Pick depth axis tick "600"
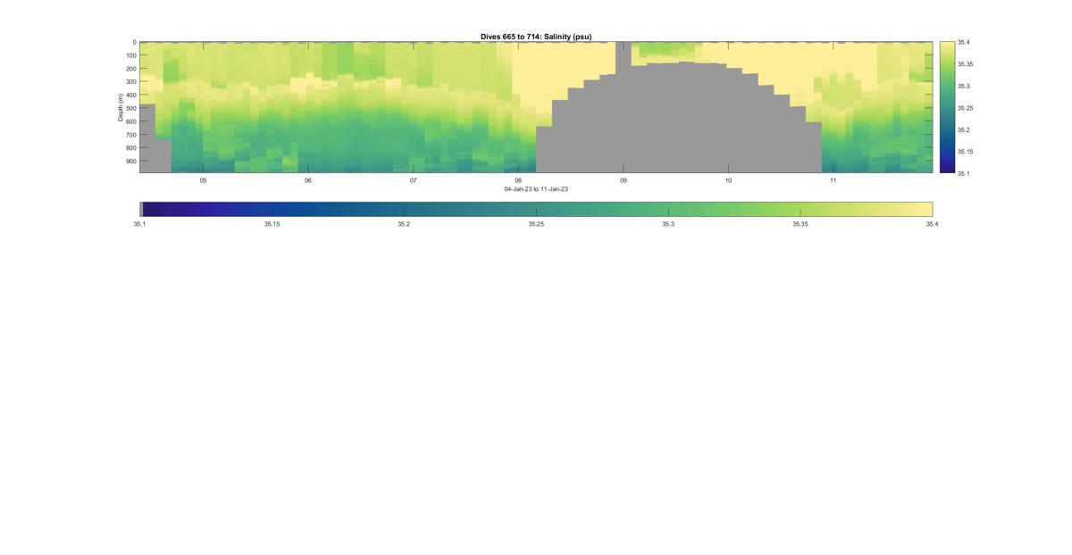The height and width of the screenshot is (555, 1072). click(x=130, y=121)
